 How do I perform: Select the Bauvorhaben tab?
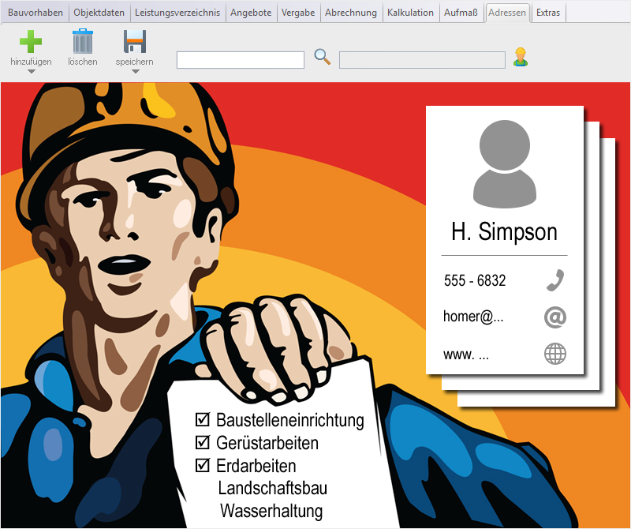[x=35, y=13]
